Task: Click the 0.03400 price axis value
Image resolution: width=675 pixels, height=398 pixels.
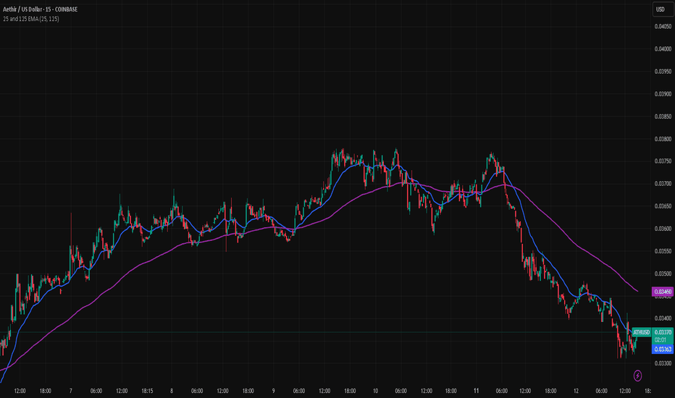Action: (x=663, y=318)
